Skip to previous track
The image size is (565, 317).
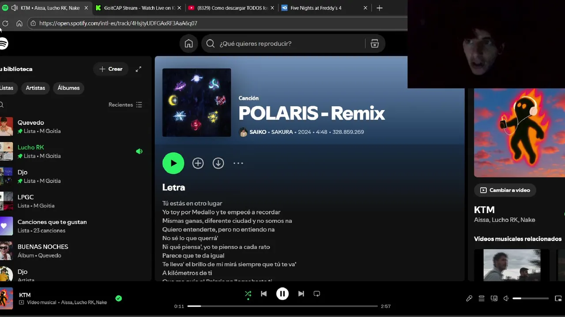pos(264,294)
